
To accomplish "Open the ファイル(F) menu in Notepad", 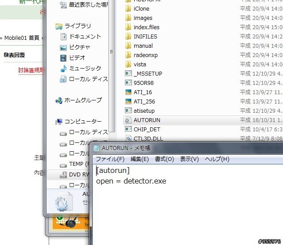I will coord(110,159).
